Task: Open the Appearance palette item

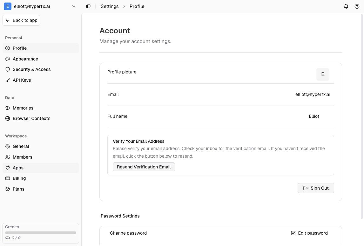Action: (x=25, y=59)
